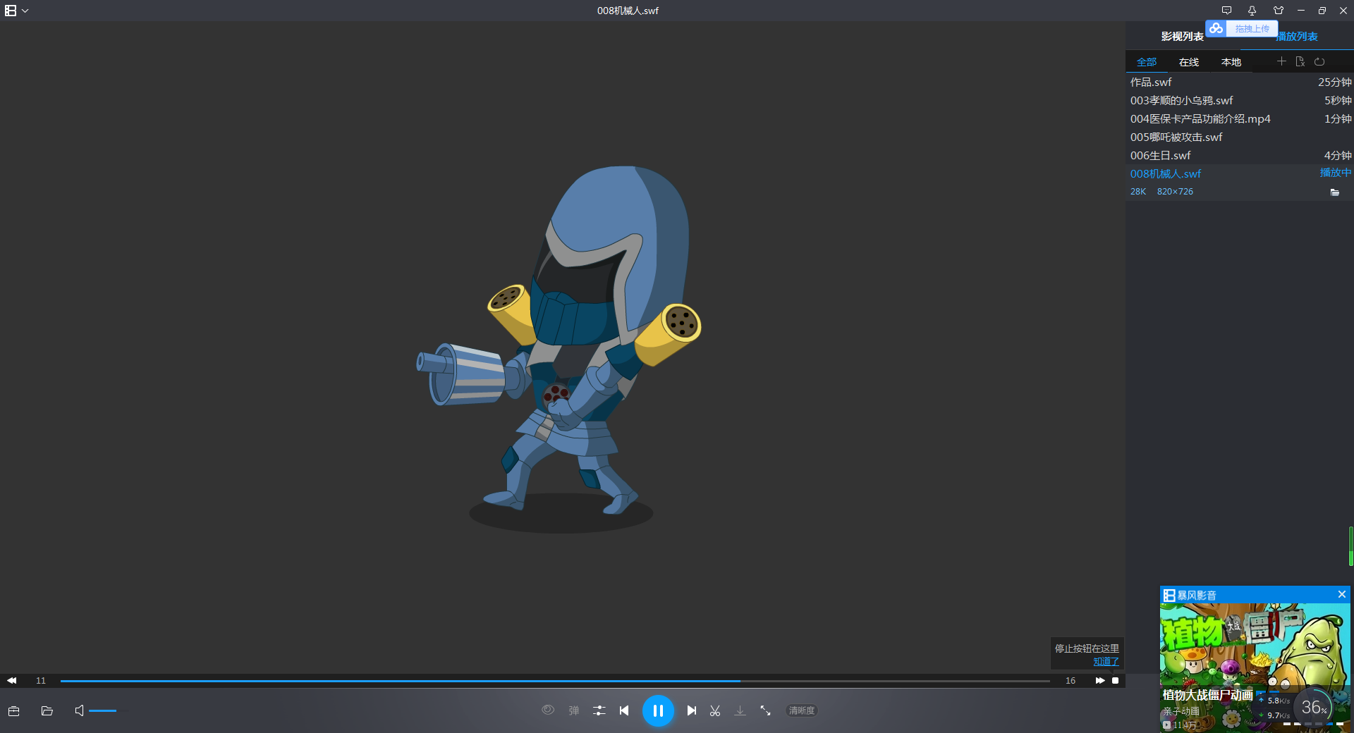Click the 36% speed monitor widget

tap(1313, 707)
